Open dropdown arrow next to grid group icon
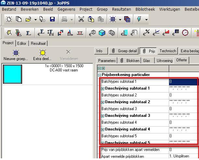Viewport: 199px width, 160px height. (x=120, y=19)
